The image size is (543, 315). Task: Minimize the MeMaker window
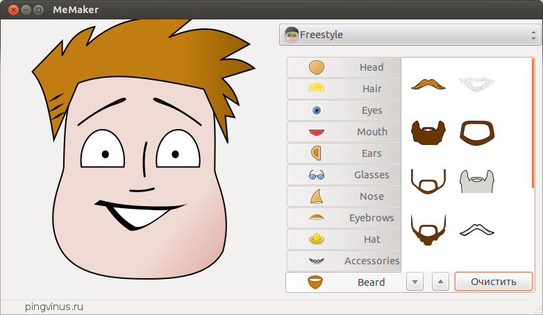(x=26, y=10)
